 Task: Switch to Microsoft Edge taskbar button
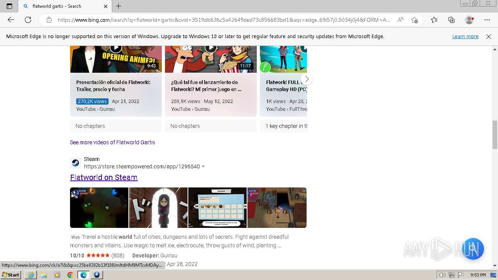[x=83, y=275]
